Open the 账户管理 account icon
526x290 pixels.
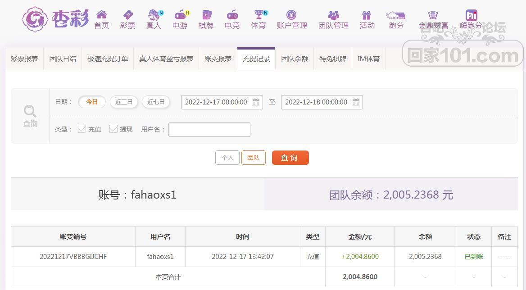coord(291,14)
